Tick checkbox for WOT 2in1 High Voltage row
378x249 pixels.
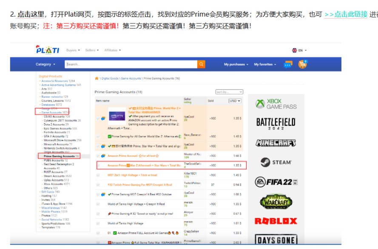click(x=98, y=175)
